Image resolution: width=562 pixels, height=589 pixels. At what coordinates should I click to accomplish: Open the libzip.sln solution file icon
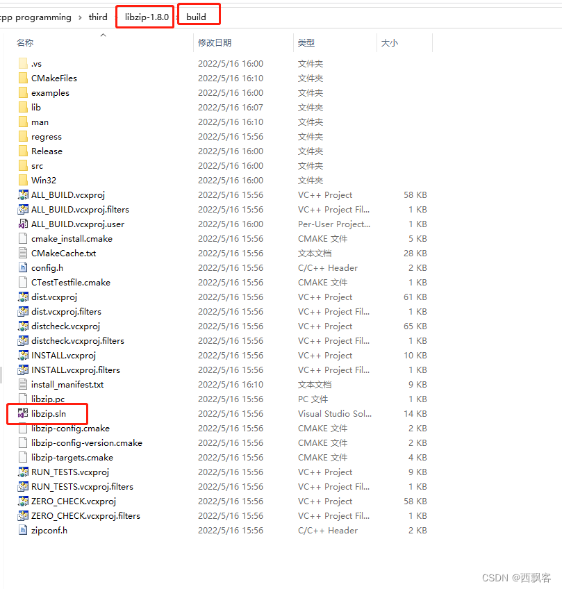click(24, 413)
